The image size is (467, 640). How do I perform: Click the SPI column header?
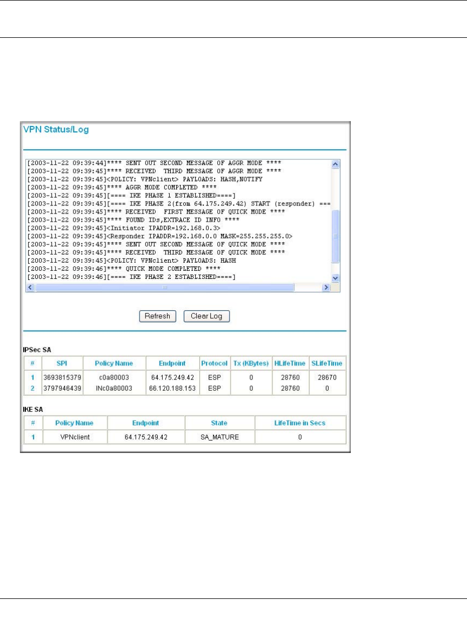pyautogui.click(x=62, y=363)
